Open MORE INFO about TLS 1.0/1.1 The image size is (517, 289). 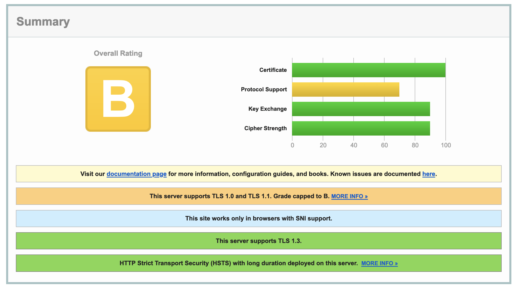(350, 196)
